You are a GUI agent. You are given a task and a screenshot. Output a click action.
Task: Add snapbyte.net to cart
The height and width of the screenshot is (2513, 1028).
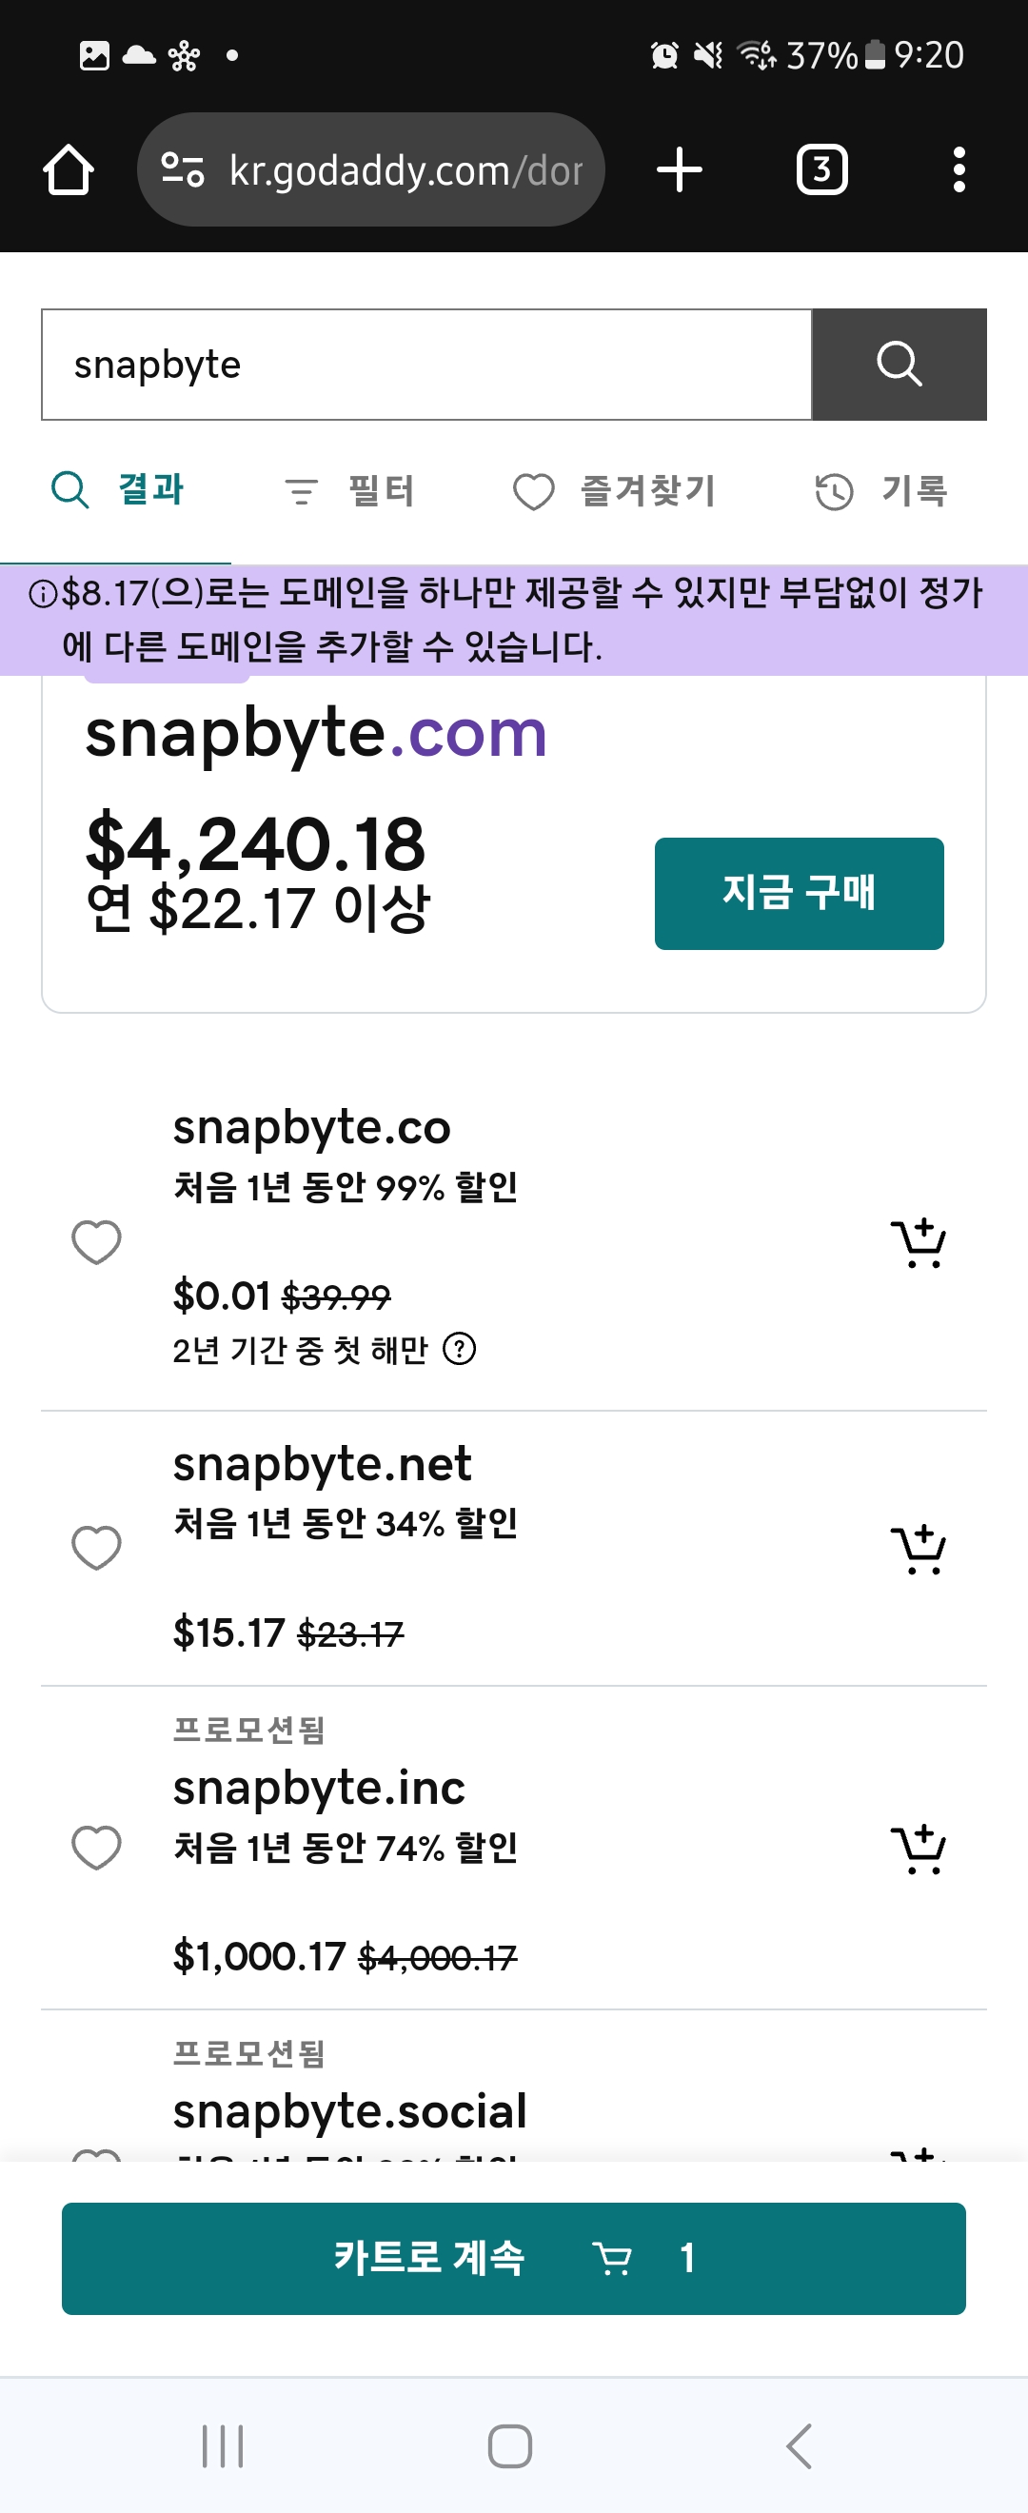coord(918,1549)
